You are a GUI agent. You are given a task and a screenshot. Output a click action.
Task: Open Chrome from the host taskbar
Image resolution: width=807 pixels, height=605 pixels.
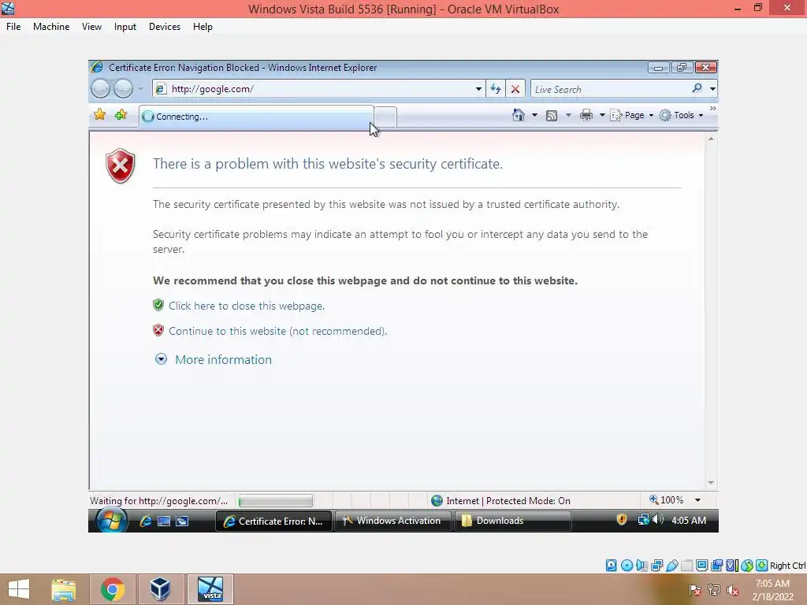click(x=112, y=589)
